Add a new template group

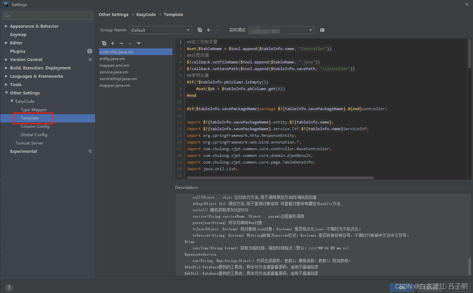[208, 30]
